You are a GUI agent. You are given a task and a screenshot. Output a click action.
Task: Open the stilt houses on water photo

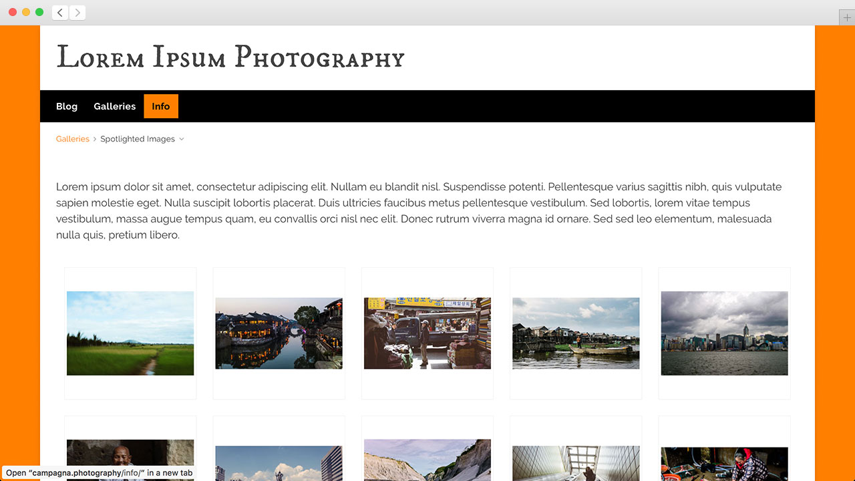[576, 333]
